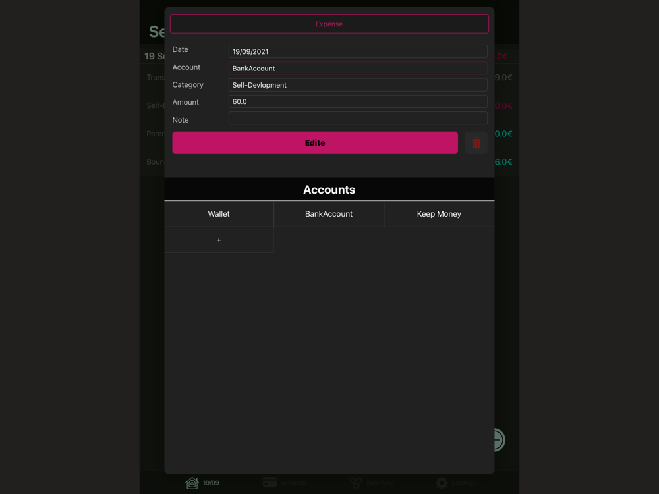Toggle the Expense transaction type bar

pos(329,24)
